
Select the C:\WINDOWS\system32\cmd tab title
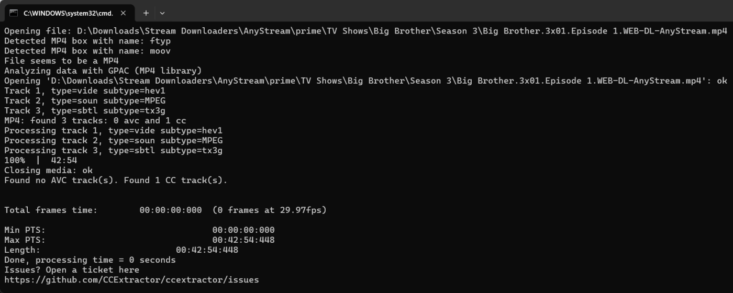pyautogui.click(x=68, y=13)
